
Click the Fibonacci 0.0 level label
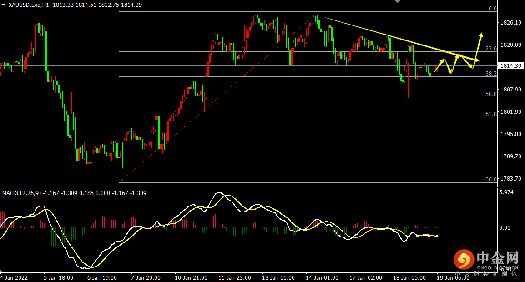coord(492,9)
